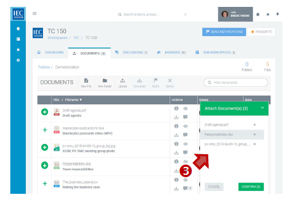
Task: Download the pv-omc group photo
Action: click(x=177, y=153)
